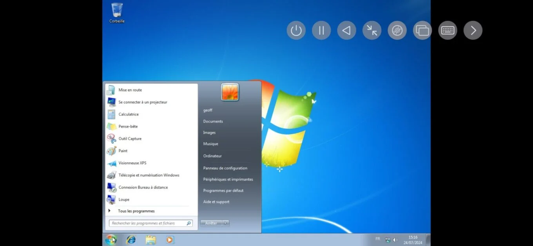The image size is (533, 246).
Task: Launch Windows Media Player from the taskbar
Action: point(170,240)
